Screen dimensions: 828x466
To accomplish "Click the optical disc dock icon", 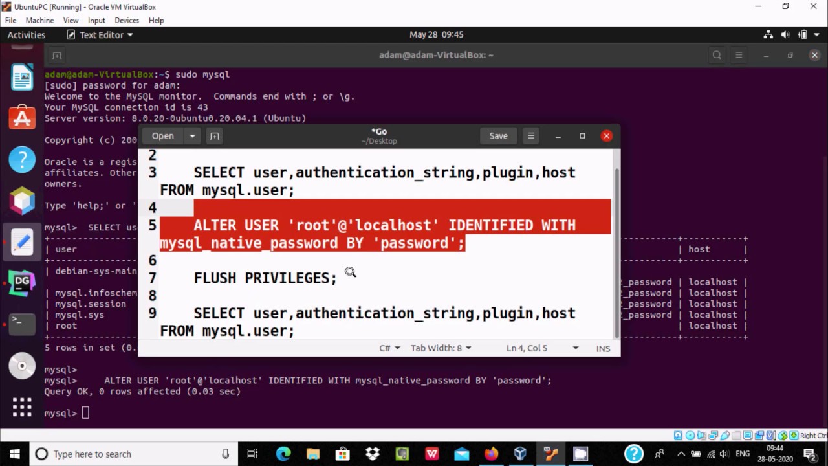I will 22,366.
